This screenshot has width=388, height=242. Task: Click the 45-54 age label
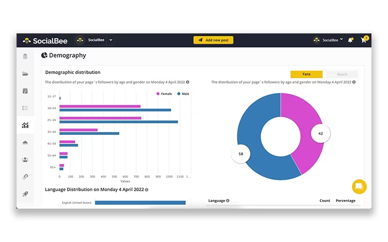pyautogui.click(x=51, y=143)
